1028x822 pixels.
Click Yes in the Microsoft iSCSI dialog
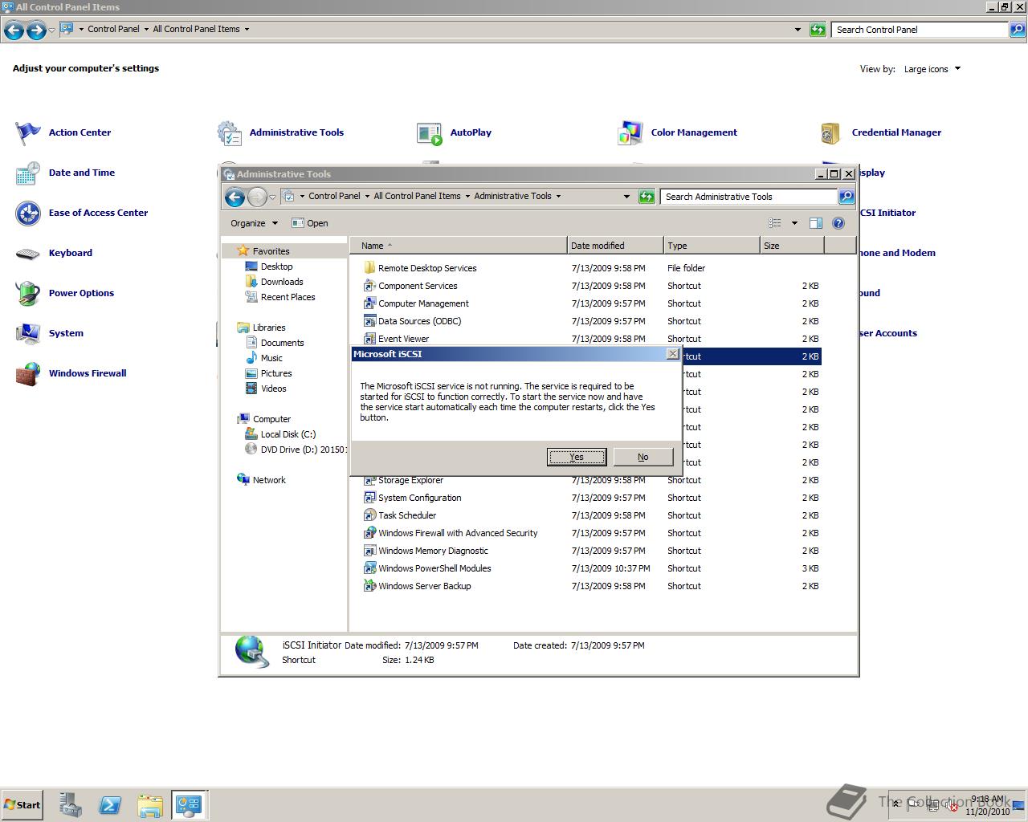click(x=577, y=457)
